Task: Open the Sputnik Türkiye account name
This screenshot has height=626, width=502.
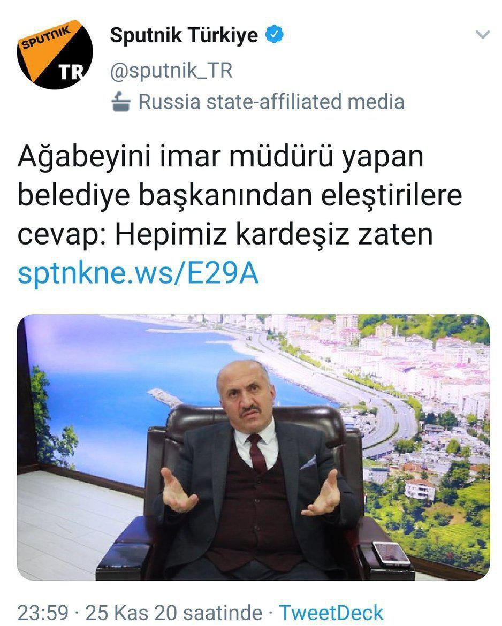Action: click(x=184, y=35)
